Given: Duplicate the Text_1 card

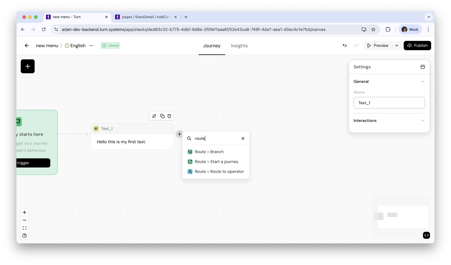Looking at the screenshot, I should click(x=162, y=116).
